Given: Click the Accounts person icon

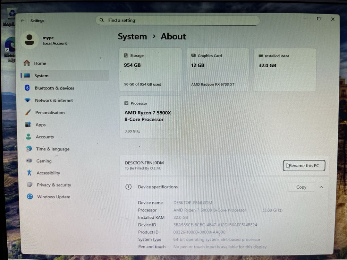Looking at the screenshot, I should pyautogui.click(x=28, y=137).
